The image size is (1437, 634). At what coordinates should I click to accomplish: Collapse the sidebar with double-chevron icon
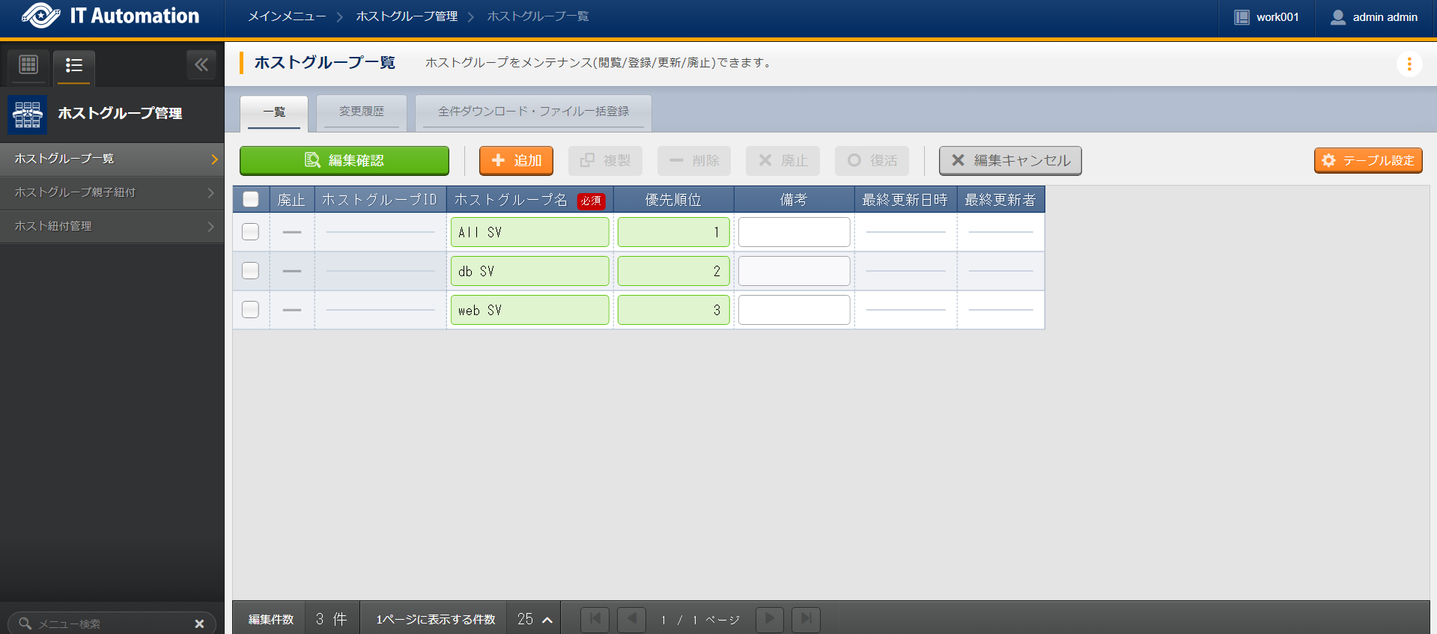tap(201, 65)
